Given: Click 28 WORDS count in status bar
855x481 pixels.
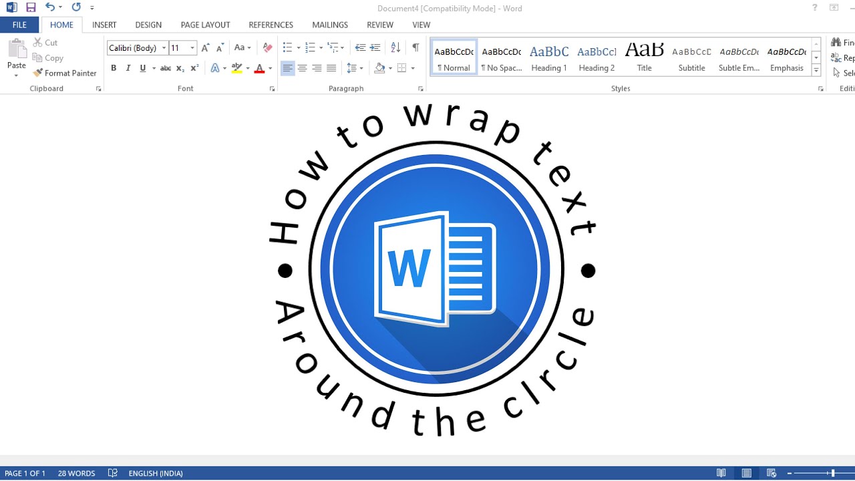Looking at the screenshot, I should pos(76,474).
